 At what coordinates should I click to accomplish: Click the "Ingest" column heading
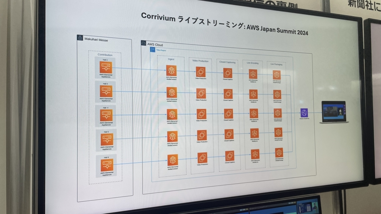coord(171,59)
